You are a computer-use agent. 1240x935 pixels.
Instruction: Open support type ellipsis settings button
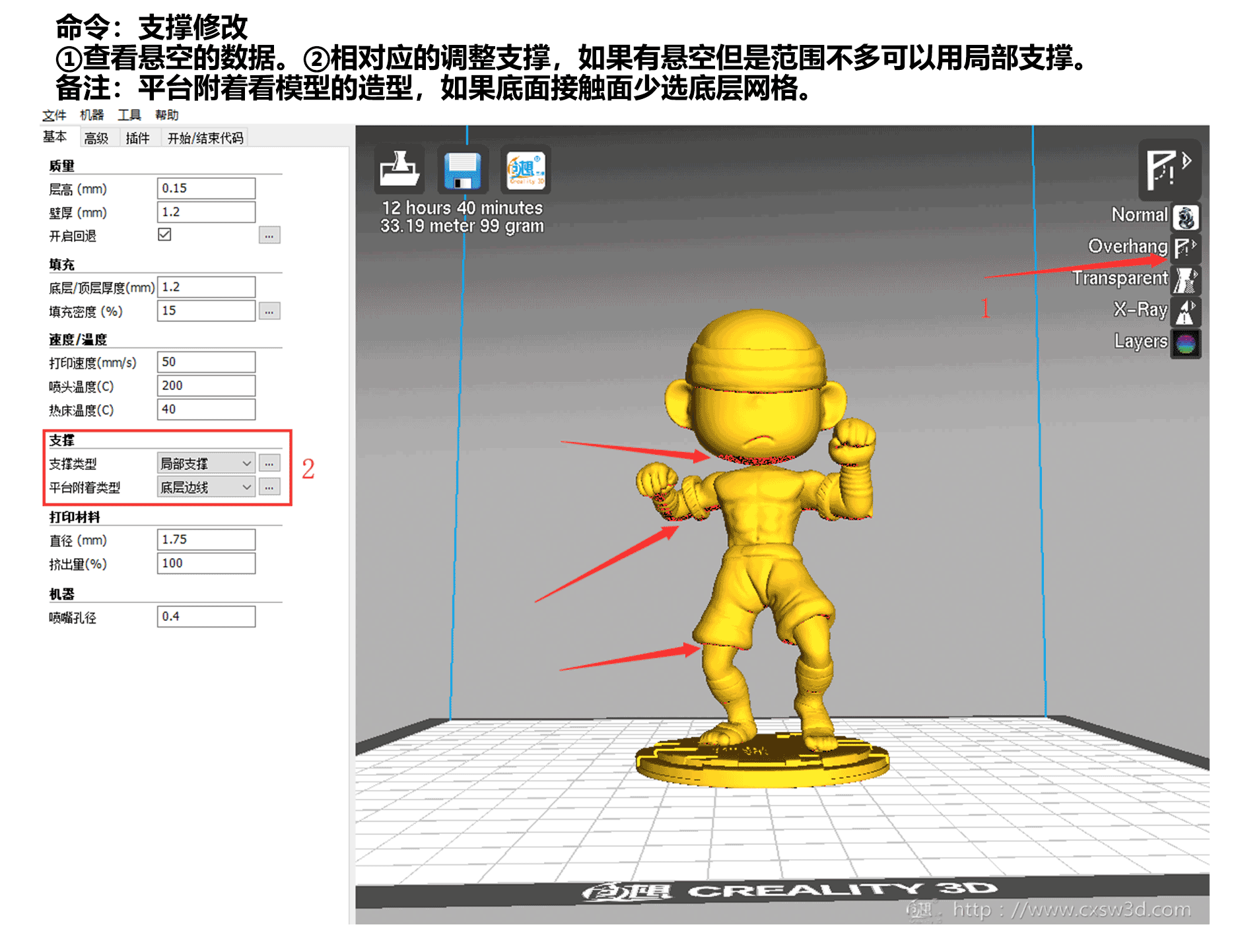[269, 463]
